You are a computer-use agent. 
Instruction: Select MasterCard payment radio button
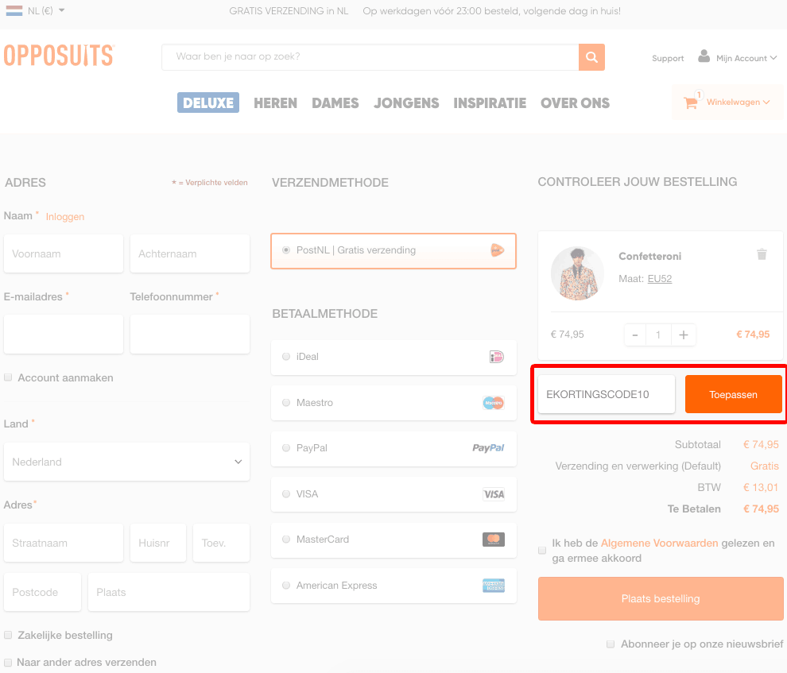pyautogui.click(x=286, y=539)
